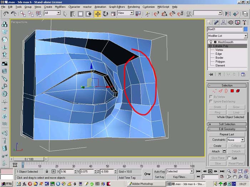Click the Pin Stack icon

point(211,74)
